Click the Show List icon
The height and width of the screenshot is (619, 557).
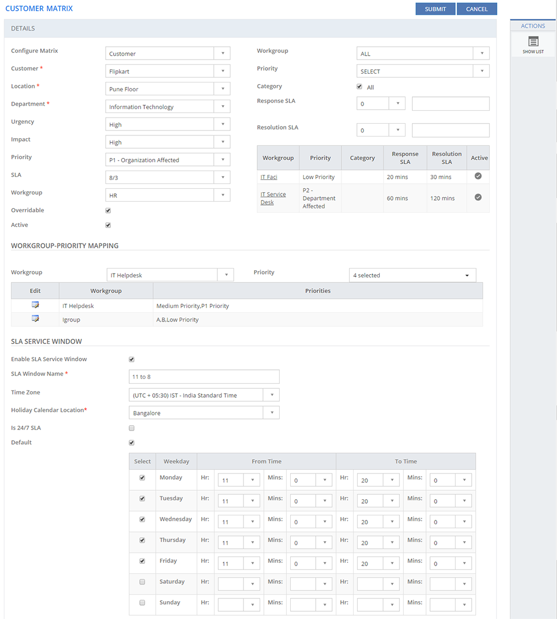[533, 42]
